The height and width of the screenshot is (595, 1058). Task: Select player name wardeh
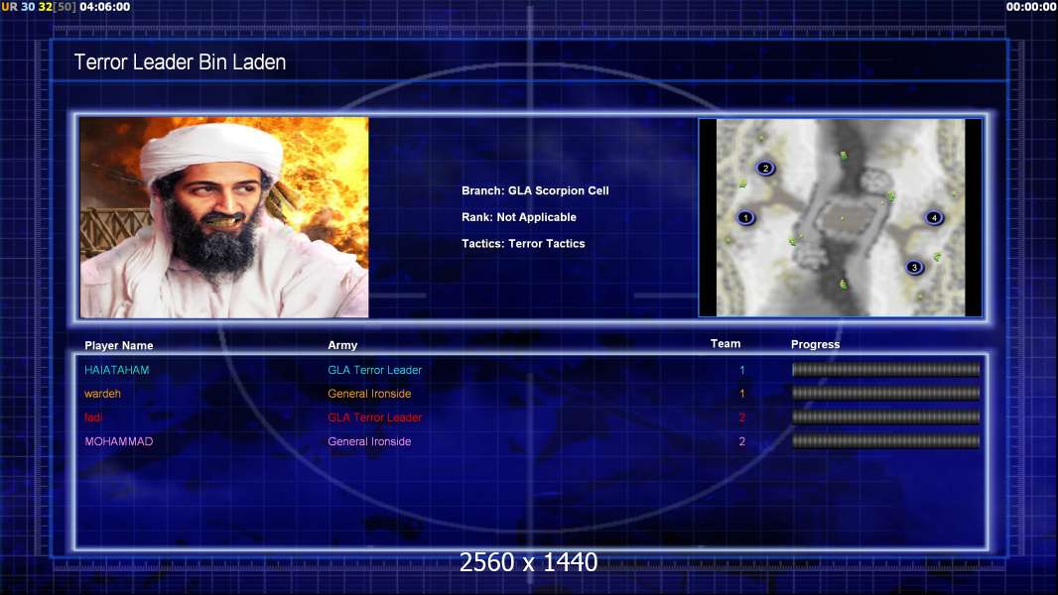102,394
